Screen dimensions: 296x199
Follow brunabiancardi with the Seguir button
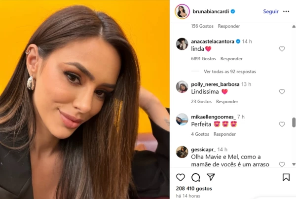pos(271,11)
